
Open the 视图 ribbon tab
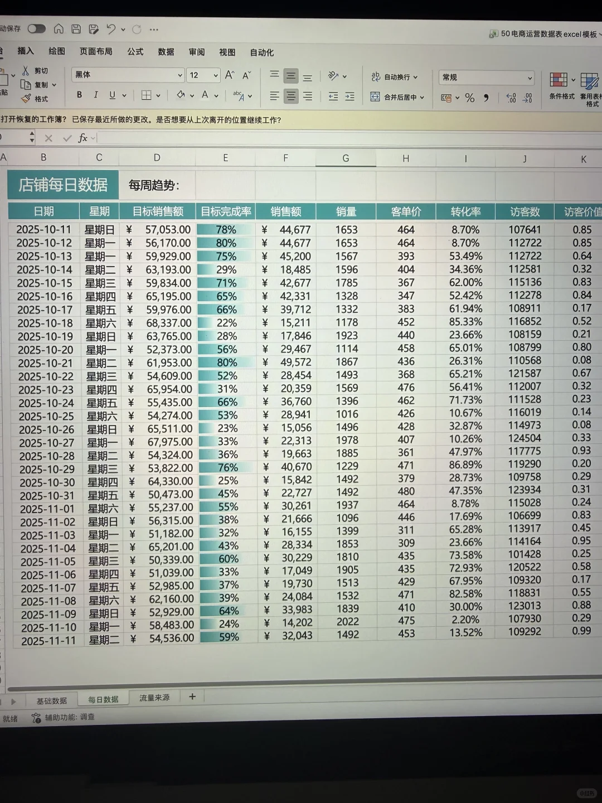point(227,52)
